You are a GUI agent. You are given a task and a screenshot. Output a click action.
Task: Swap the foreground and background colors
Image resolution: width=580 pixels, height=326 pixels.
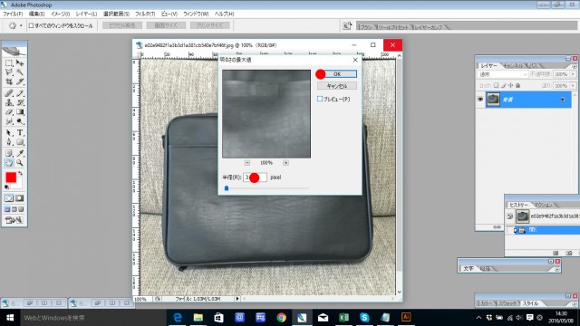tap(20, 173)
